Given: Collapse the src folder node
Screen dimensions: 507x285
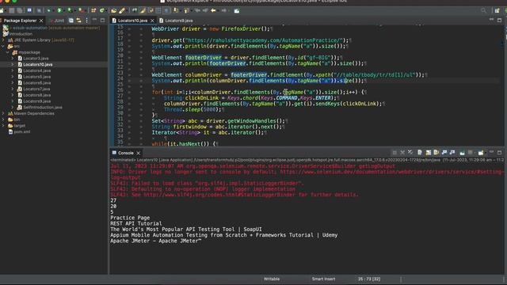Looking at the screenshot, I should [3, 46].
